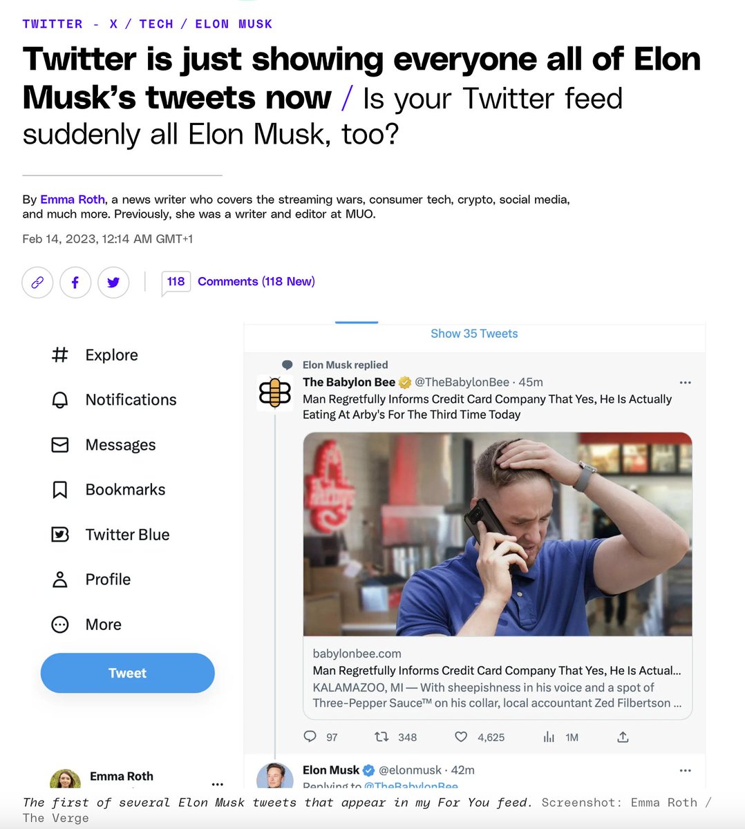
Task: Open the 118 comments bubble
Action: tap(176, 282)
